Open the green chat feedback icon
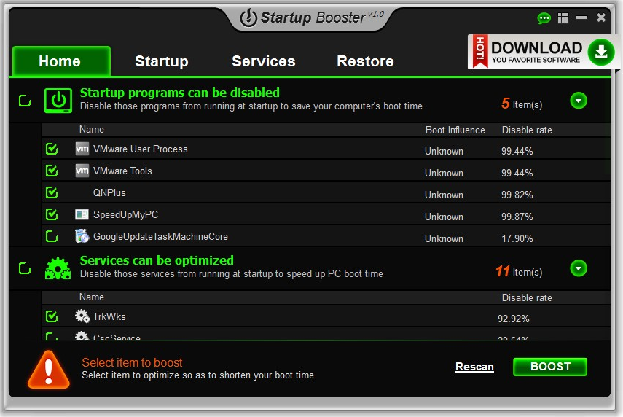Image resolution: width=623 pixels, height=417 pixels. point(544,18)
